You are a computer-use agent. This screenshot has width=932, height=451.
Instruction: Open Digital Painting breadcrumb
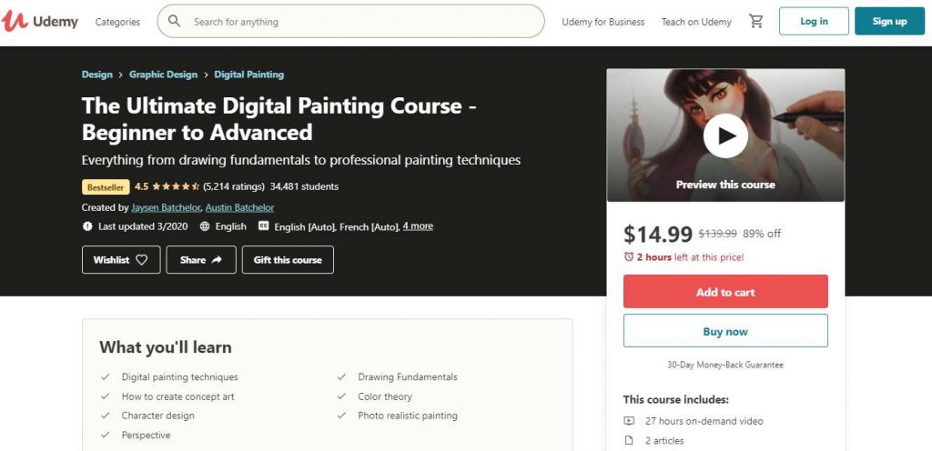point(249,75)
